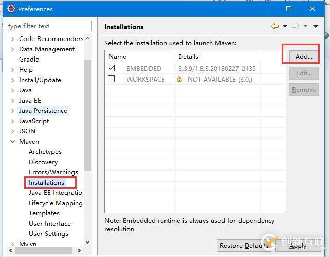Screen dimensions: 330x257
Task: Uncheck the EMBEDDED installation checkbox
Action: tap(111, 68)
